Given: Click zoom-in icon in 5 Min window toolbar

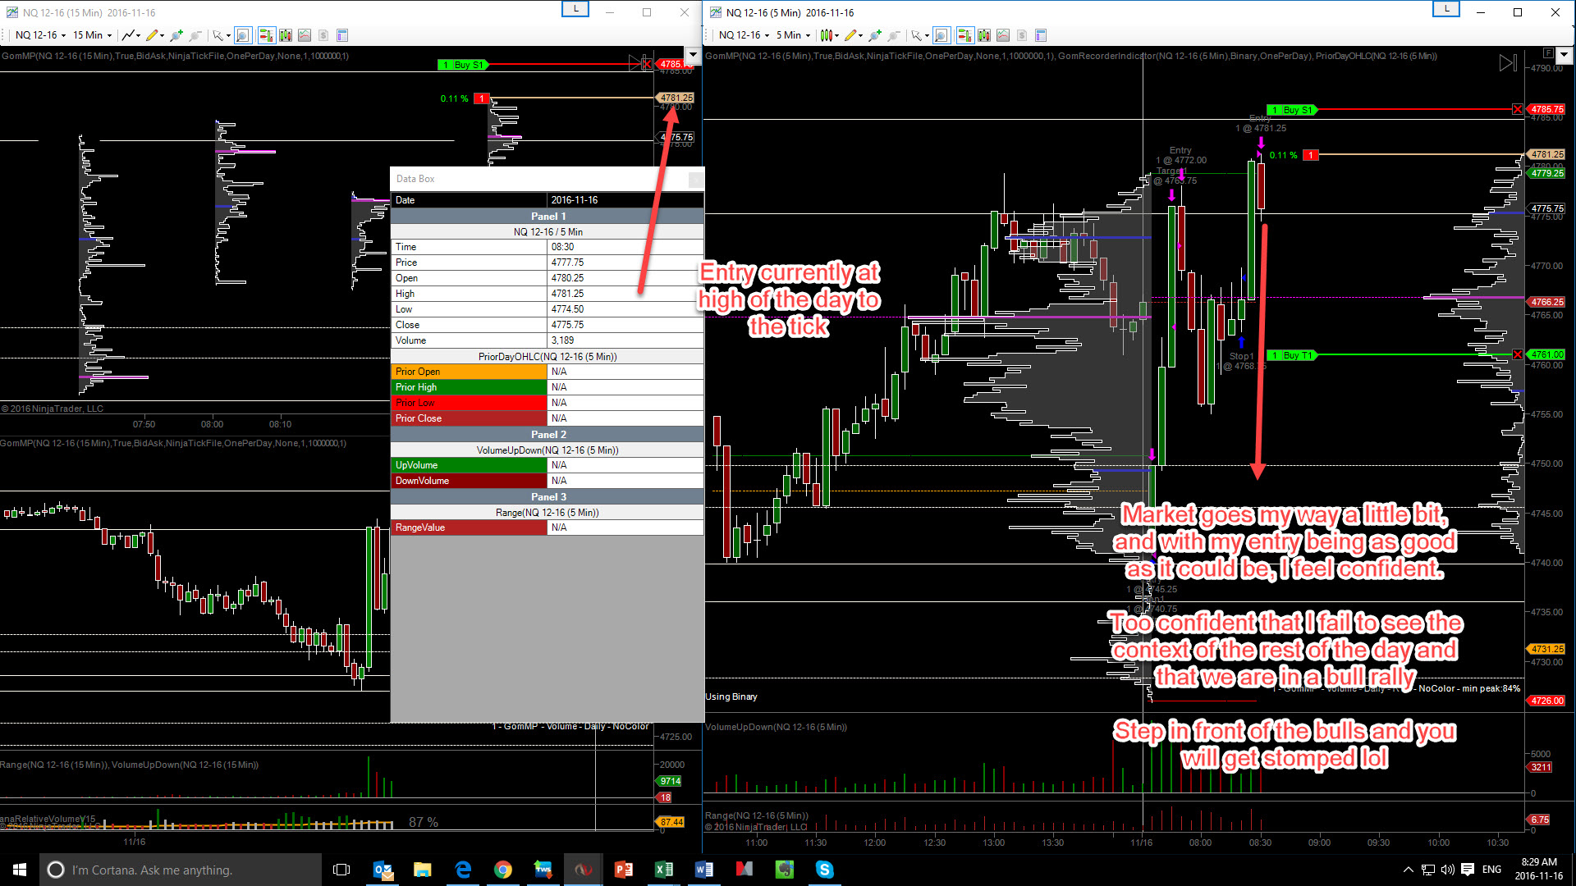Looking at the screenshot, I should pyautogui.click(x=875, y=35).
